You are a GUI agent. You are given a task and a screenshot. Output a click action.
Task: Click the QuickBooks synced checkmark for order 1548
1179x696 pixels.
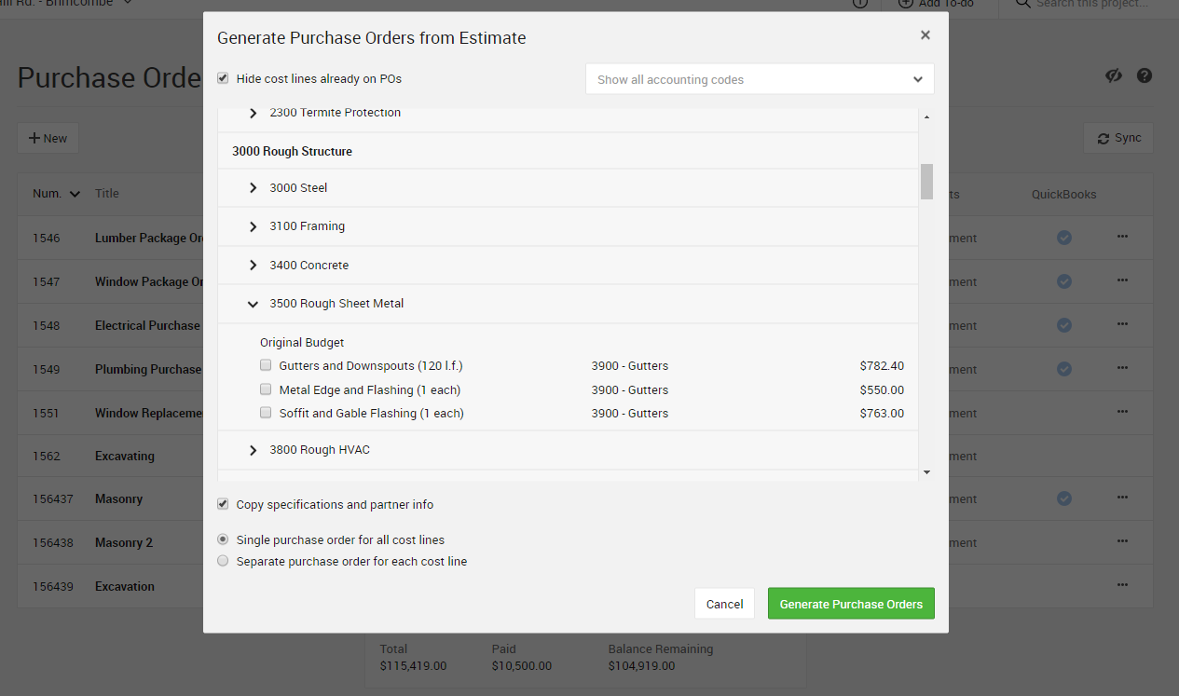pyautogui.click(x=1063, y=325)
